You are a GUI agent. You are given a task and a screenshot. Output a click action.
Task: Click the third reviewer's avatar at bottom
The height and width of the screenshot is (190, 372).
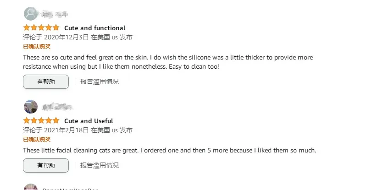pos(30,187)
